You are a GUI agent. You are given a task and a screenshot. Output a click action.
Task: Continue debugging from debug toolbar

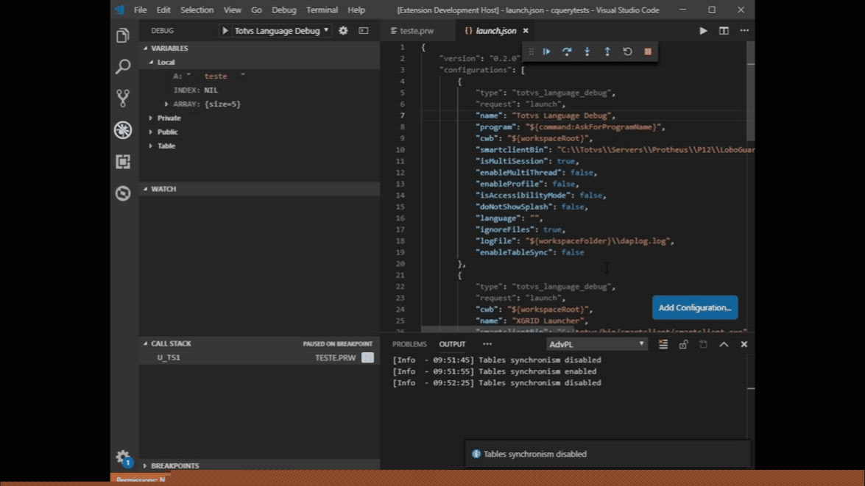[547, 51]
